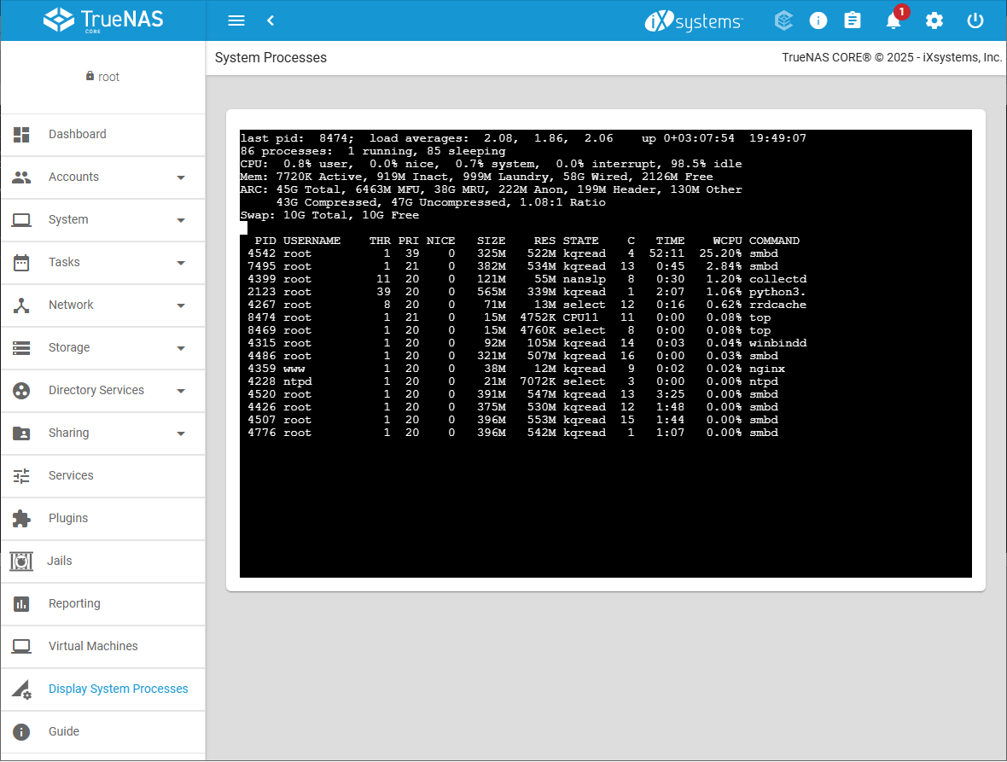
Task: Select Display System Processes label
Action: 118,689
